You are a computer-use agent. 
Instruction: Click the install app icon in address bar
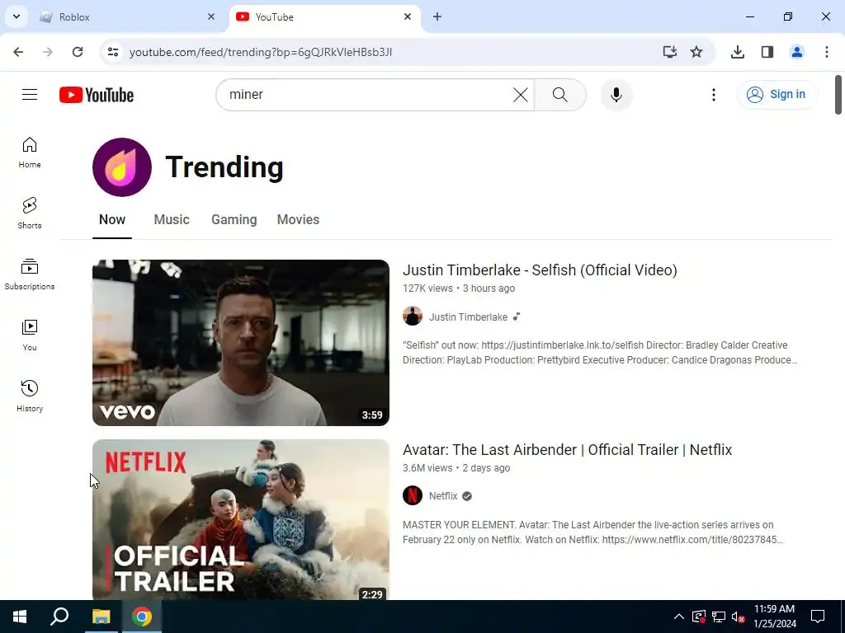[x=670, y=52]
